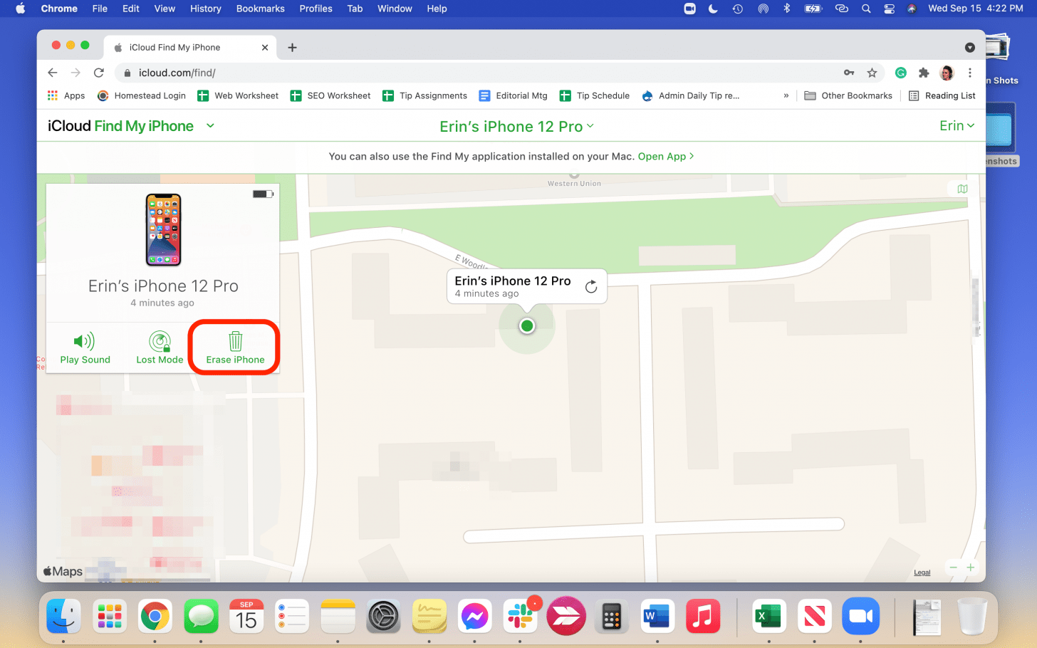Open the saved passwords key icon
The width and height of the screenshot is (1037, 648).
pyautogui.click(x=849, y=73)
